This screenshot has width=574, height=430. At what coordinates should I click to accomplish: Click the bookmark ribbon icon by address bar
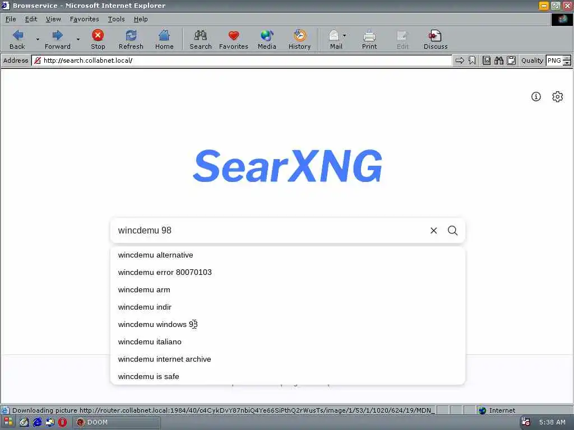(x=472, y=60)
